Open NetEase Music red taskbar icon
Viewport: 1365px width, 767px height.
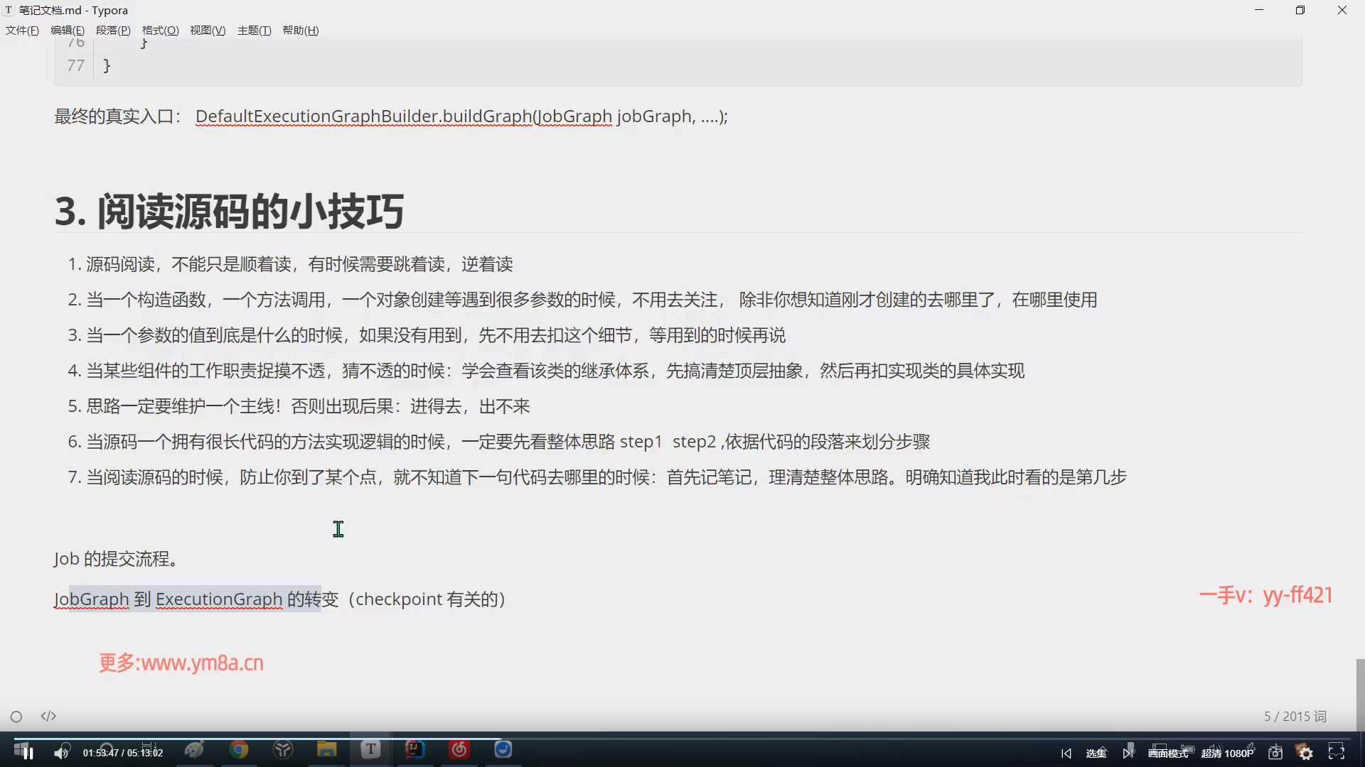point(459,749)
